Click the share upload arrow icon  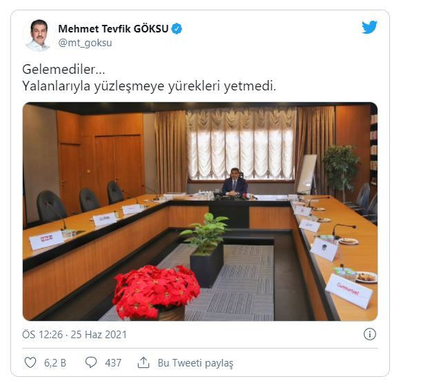pos(144,362)
